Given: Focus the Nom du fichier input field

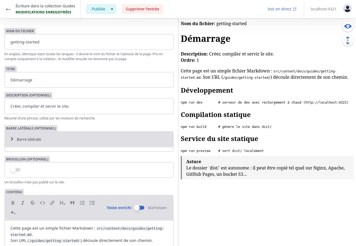Looking at the screenshot, I should point(89,42).
